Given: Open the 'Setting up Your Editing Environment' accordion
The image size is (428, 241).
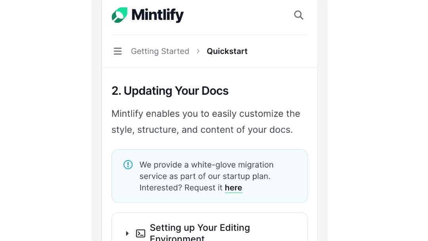Looking at the screenshot, I should [x=200, y=232].
